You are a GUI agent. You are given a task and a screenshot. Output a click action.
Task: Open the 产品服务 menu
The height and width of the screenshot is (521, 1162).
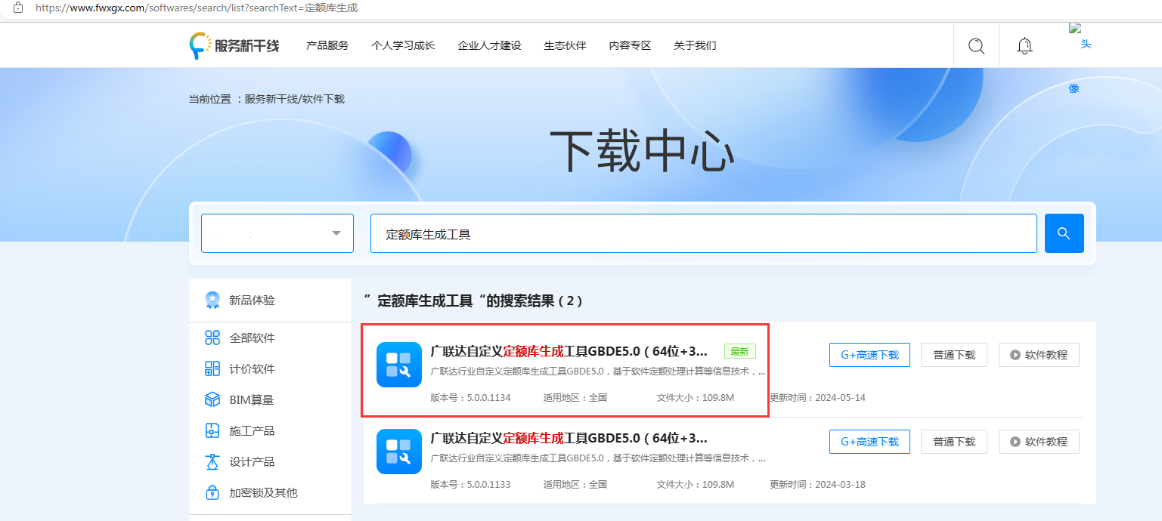point(327,45)
